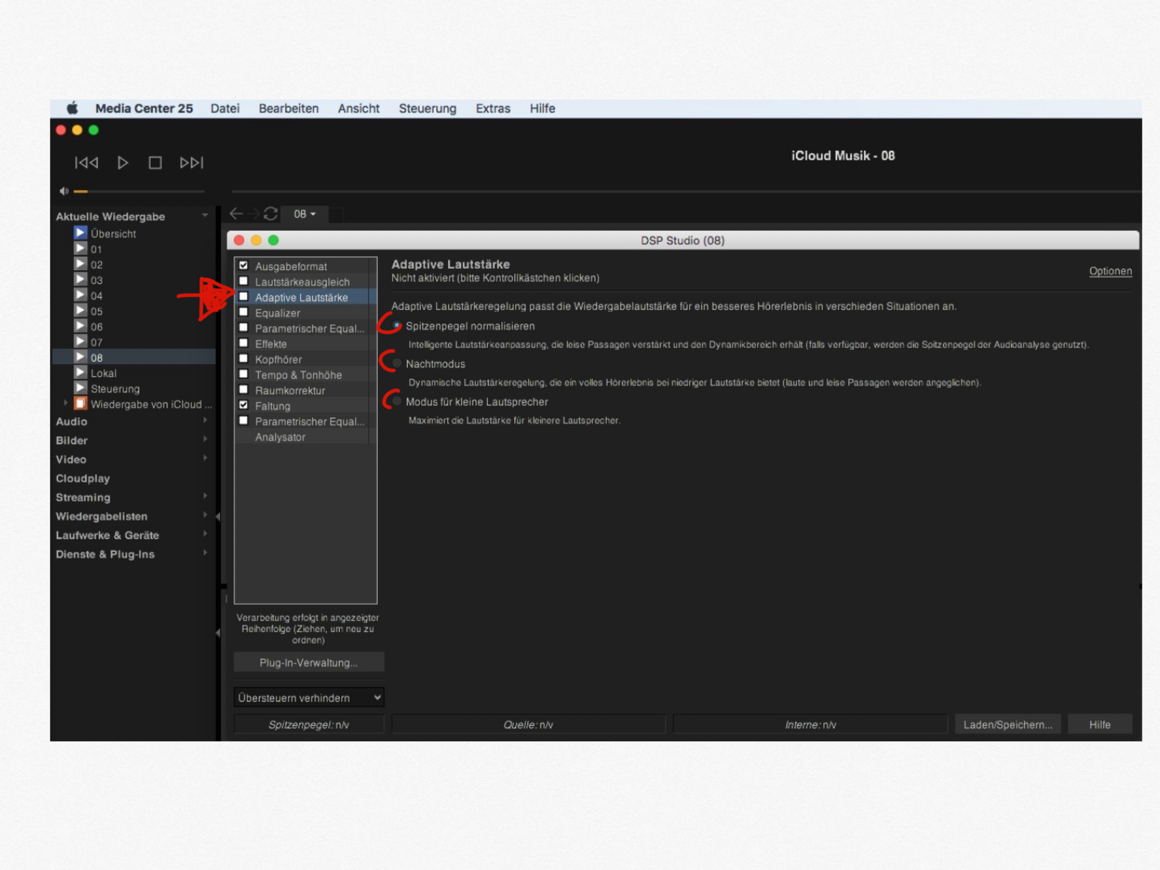Mute audio via the speaker icon

click(x=63, y=191)
